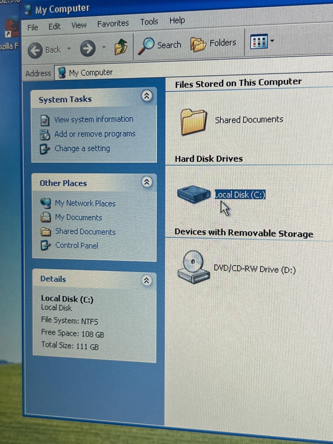Click the DVD/CD-RW Drive (D:) label
This screenshot has height=444, width=333.
[255, 269]
